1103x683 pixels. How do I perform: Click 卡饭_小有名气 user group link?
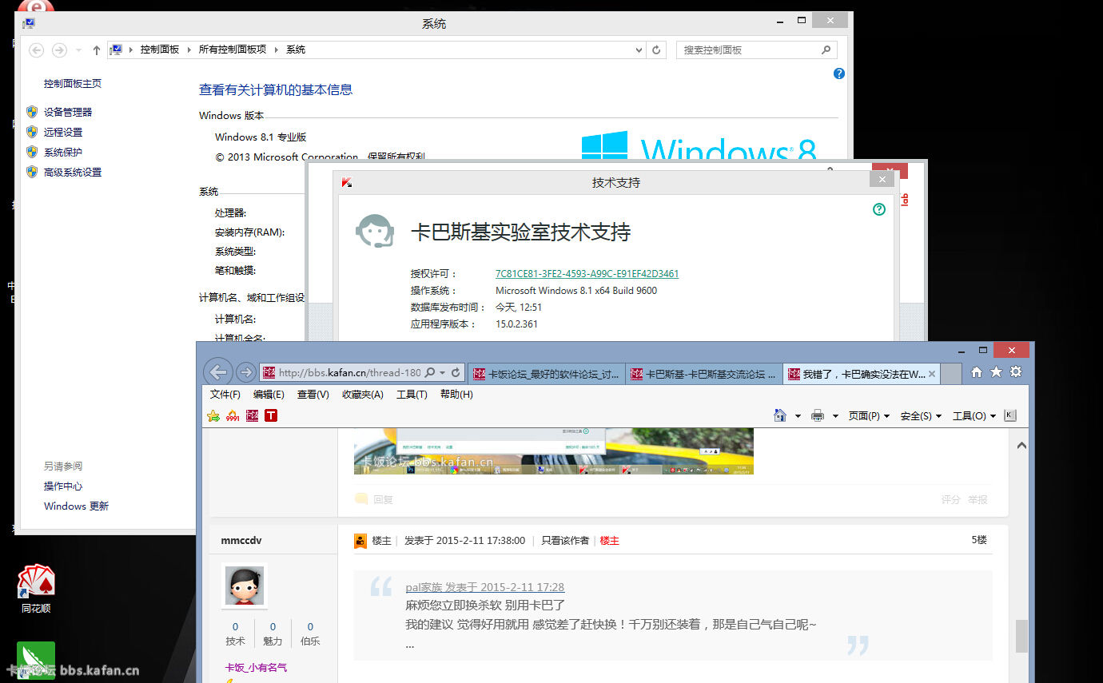click(x=256, y=668)
